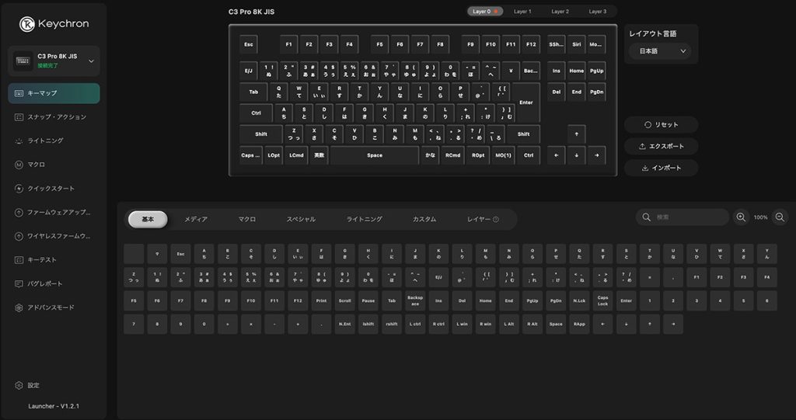Open the マクロ page from sidebar
The width and height of the screenshot is (796, 420).
[x=54, y=165]
